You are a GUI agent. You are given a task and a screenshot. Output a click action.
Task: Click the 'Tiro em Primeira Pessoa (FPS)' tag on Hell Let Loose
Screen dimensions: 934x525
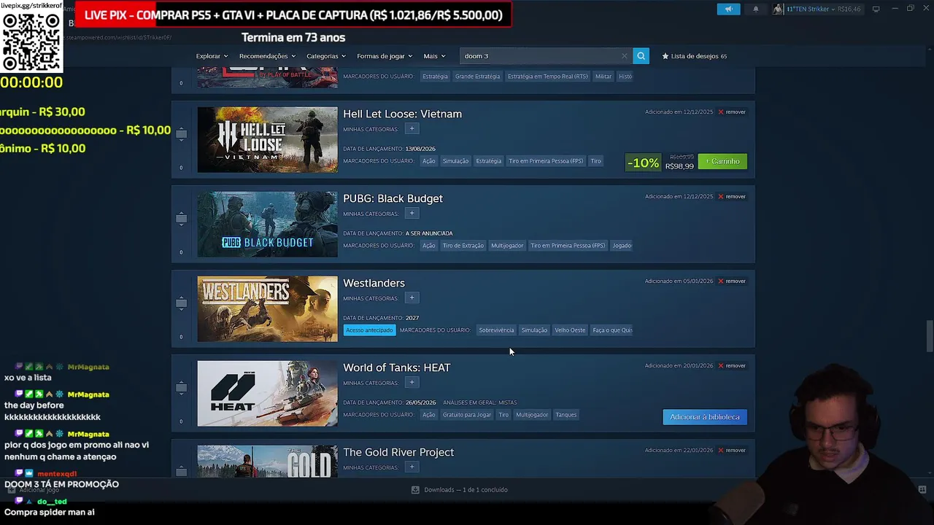[x=546, y=161]
